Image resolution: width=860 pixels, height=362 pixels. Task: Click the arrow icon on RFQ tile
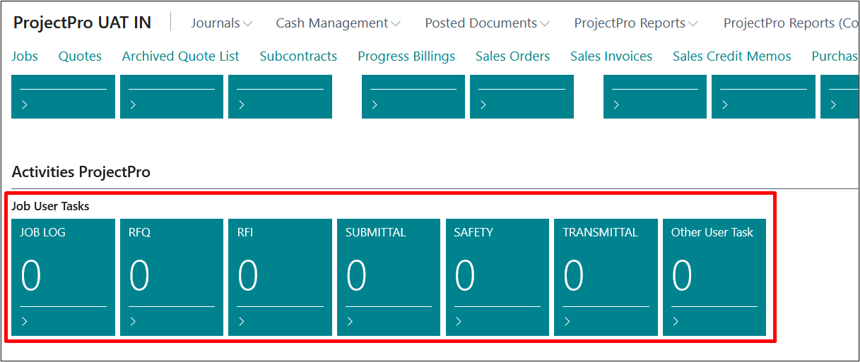click(133, 322)
